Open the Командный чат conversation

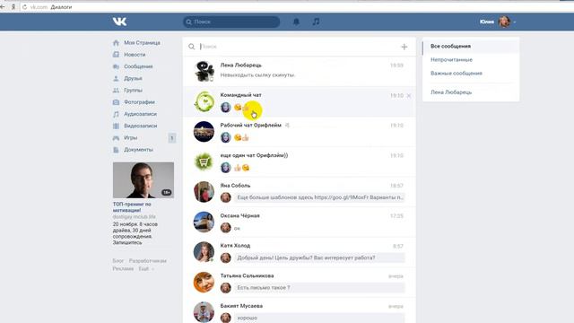(299, 101)
